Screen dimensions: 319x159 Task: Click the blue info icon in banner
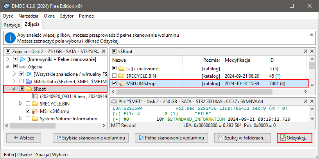[x=11, y=38]
